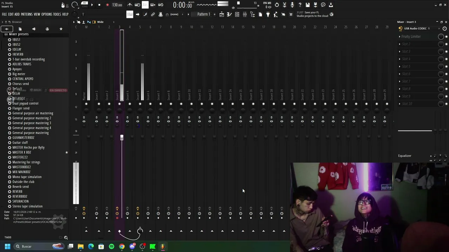Select the Mastering for strings preset
Viewport: 449px width, 252px height.
point(26,162)
